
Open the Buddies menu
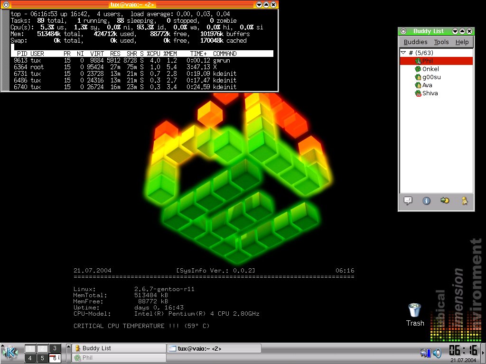(415, 42)
